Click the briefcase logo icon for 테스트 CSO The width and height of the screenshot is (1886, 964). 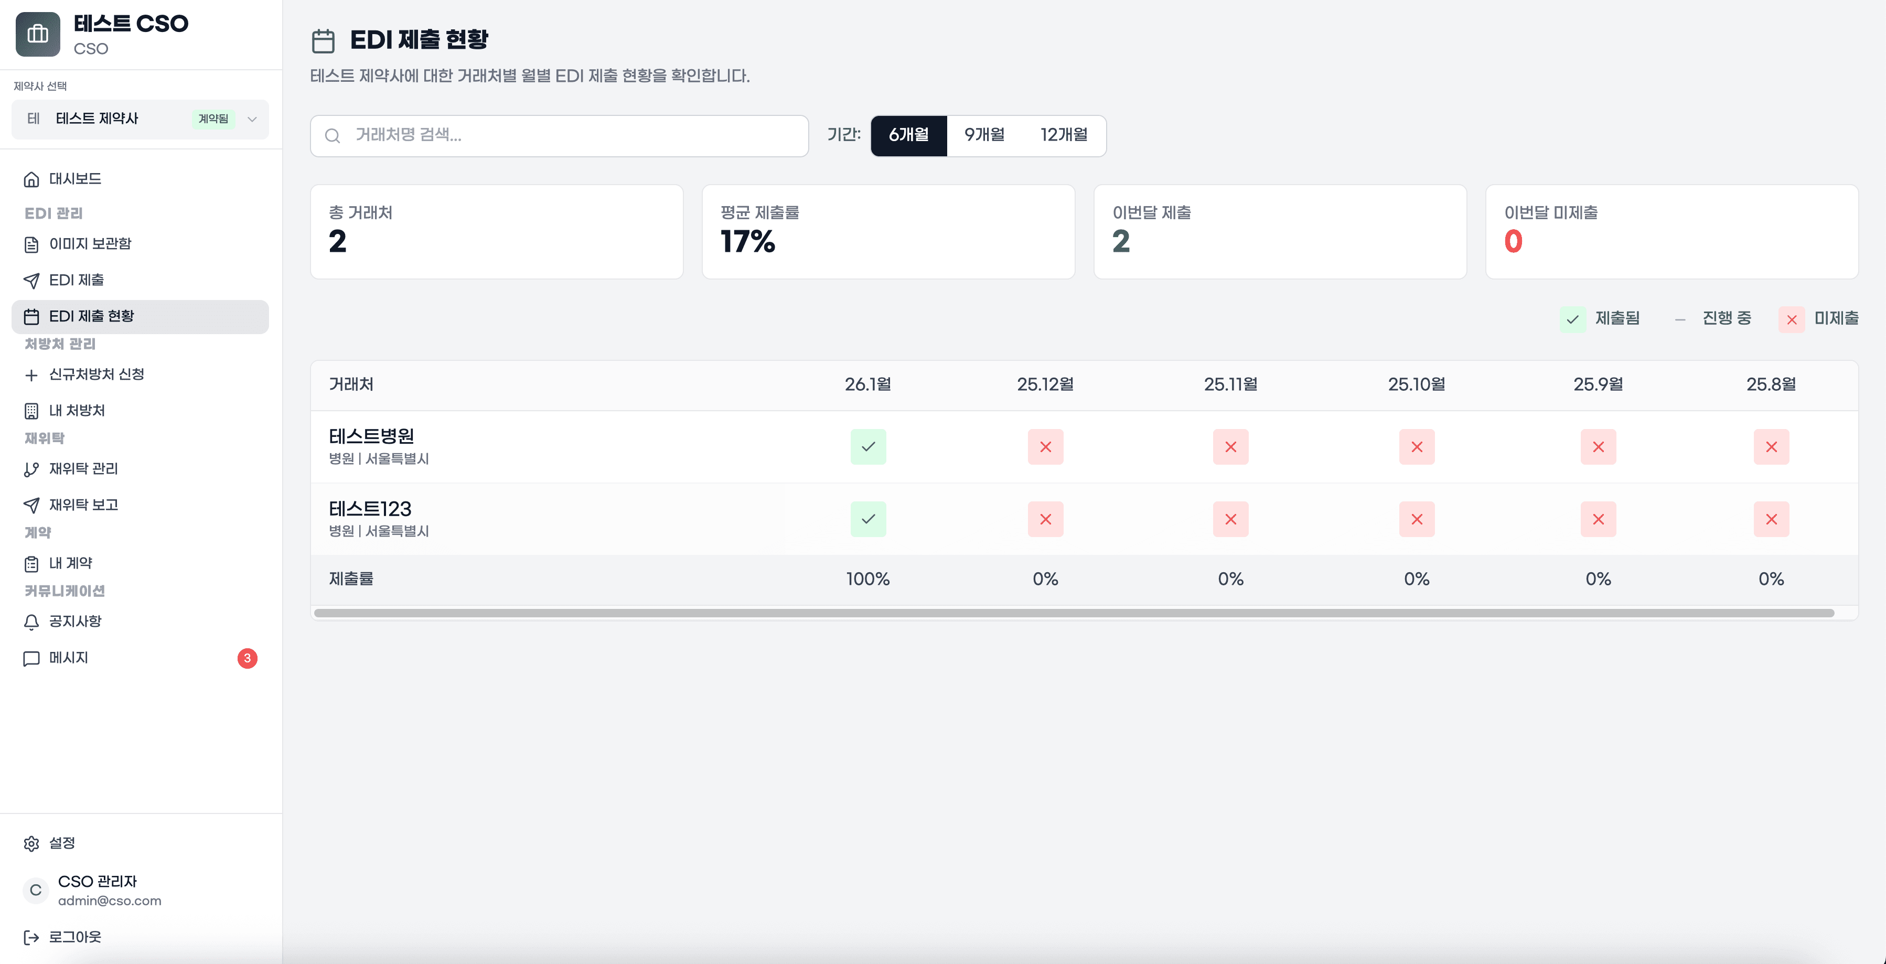tap(37, 35)
